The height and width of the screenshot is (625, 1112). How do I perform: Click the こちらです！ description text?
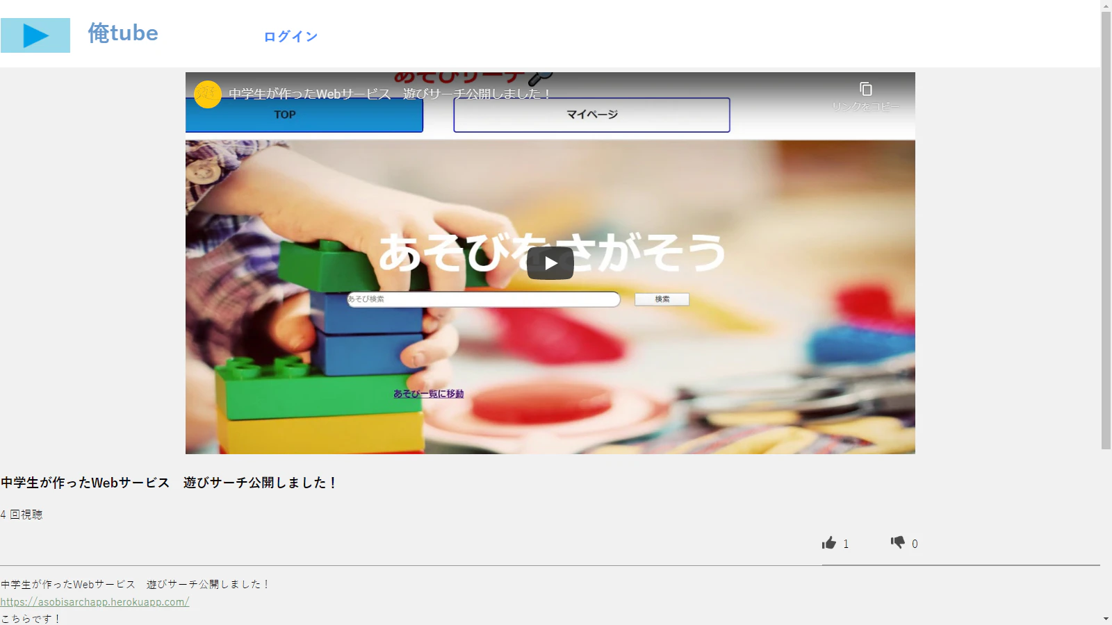[x=31, y=619]
